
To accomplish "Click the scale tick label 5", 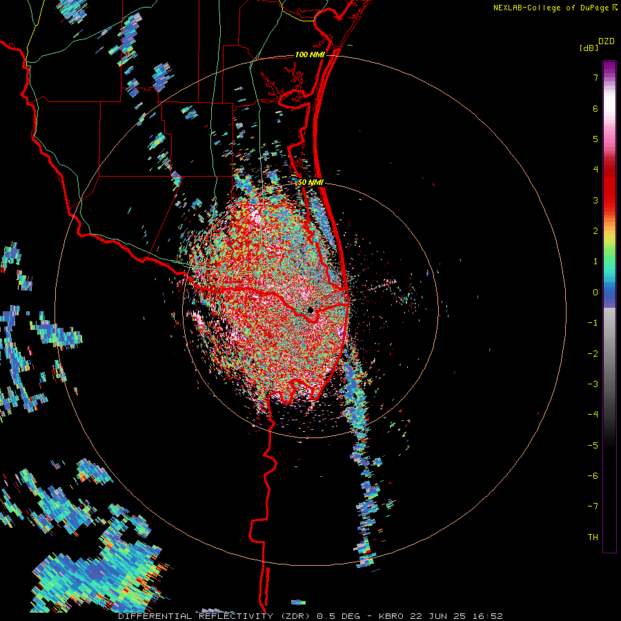I will pyautogui.click(x=595, y=139).
